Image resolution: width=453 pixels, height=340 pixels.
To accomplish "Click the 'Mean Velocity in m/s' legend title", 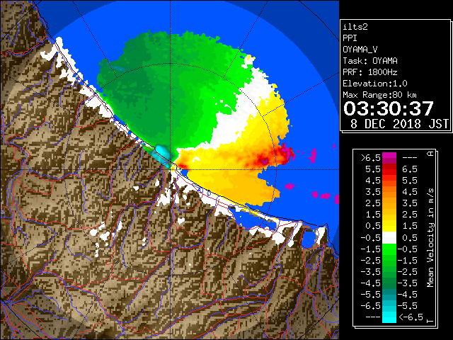I will (430, 238).
